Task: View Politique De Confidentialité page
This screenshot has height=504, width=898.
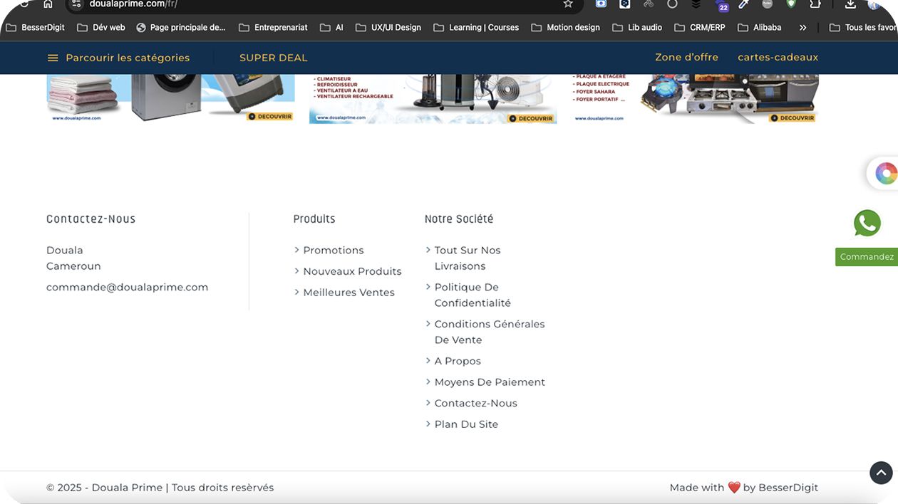Action: pos(473,295)
